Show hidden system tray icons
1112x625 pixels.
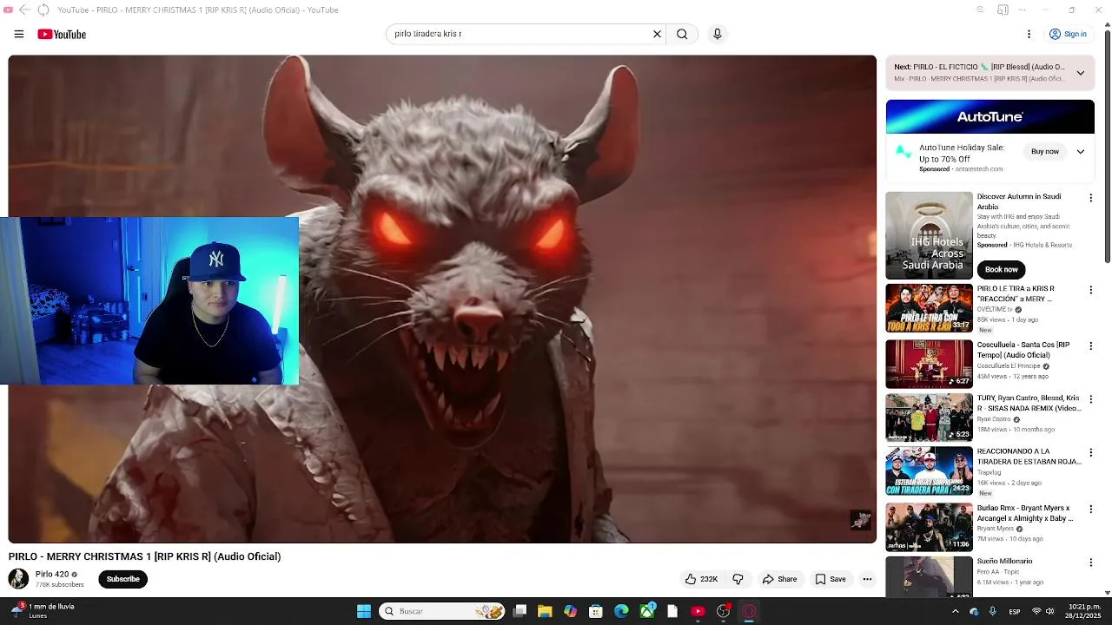(x=955, y=611)
